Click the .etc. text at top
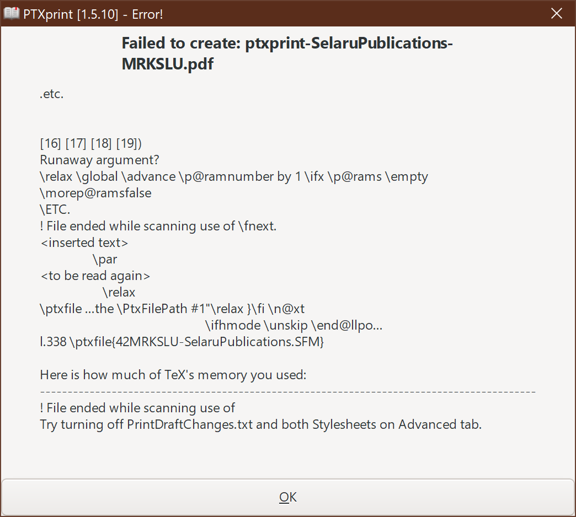The image size is (576, 517). coord(51,94)
